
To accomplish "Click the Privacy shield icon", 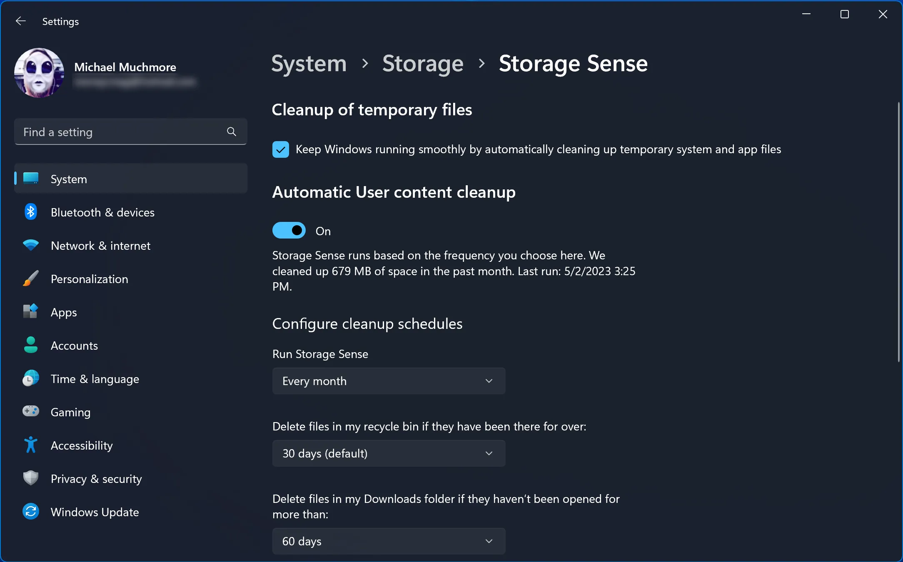I will [x=31, y=478].
